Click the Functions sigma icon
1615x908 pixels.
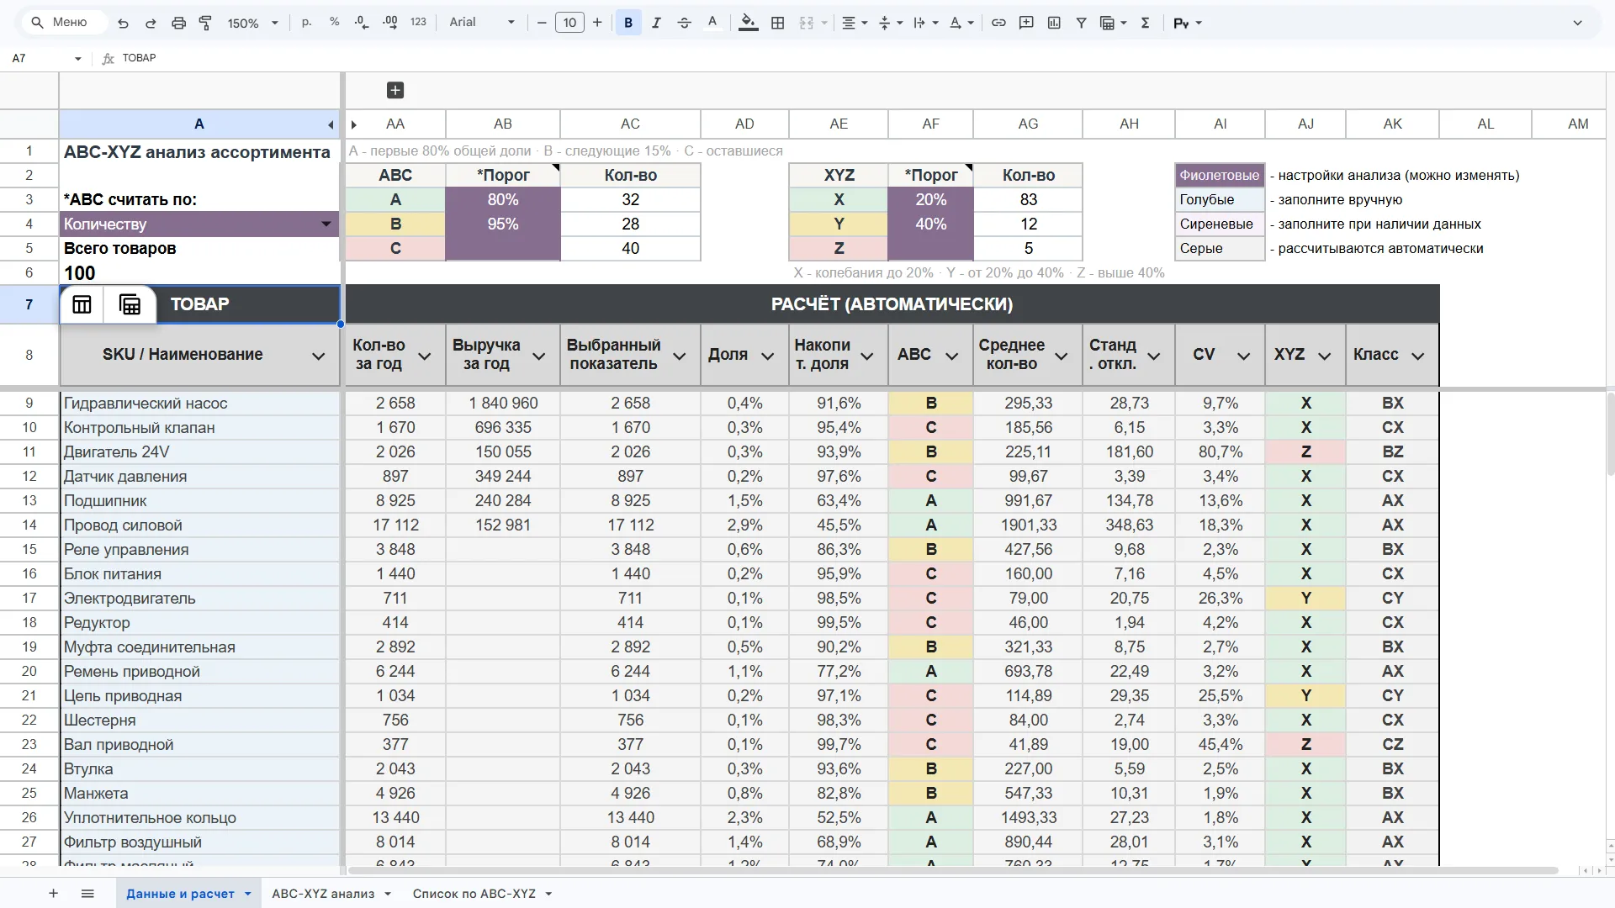point(1145,24)
